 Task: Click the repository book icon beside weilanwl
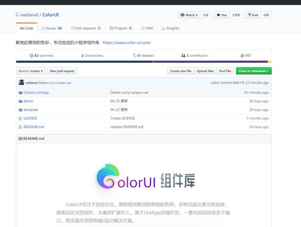click(x=17, y=15)
